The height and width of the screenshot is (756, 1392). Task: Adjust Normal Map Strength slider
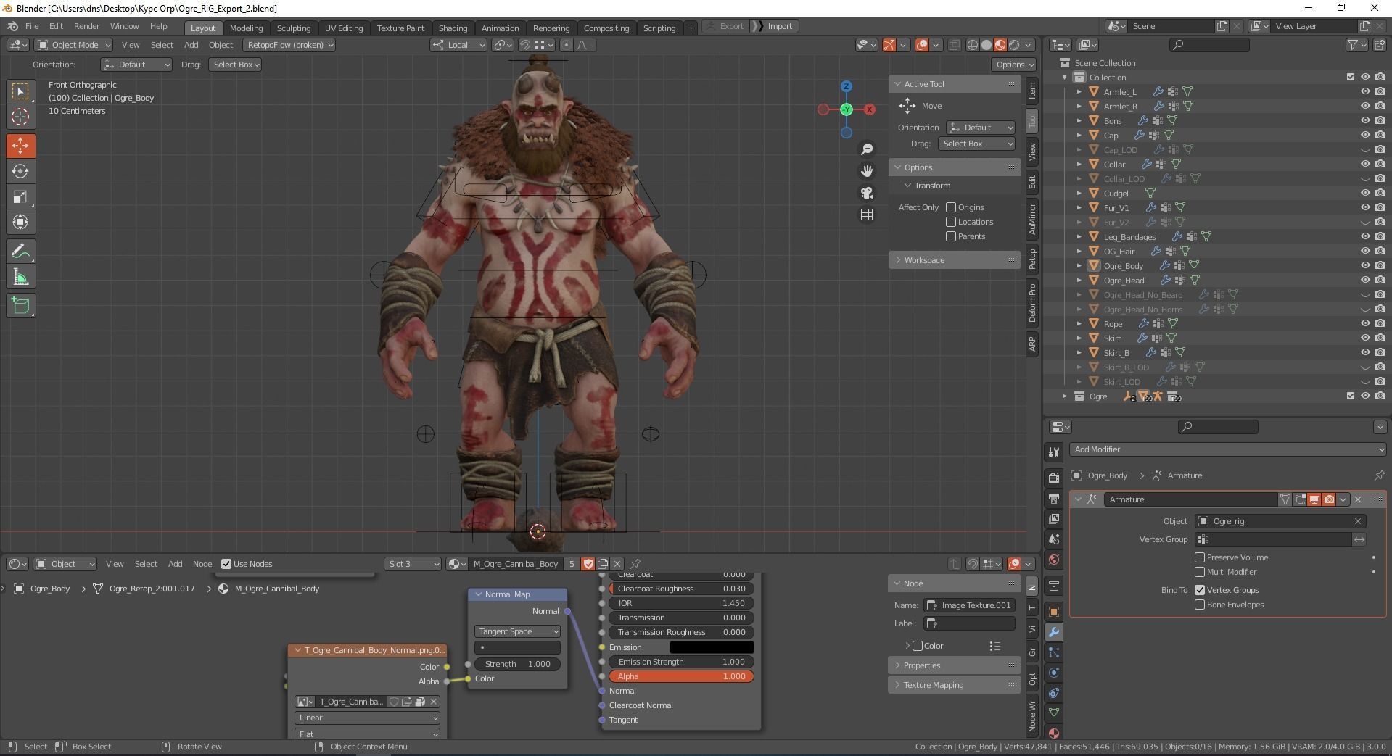pyautogui.click(x=517, y=664)
